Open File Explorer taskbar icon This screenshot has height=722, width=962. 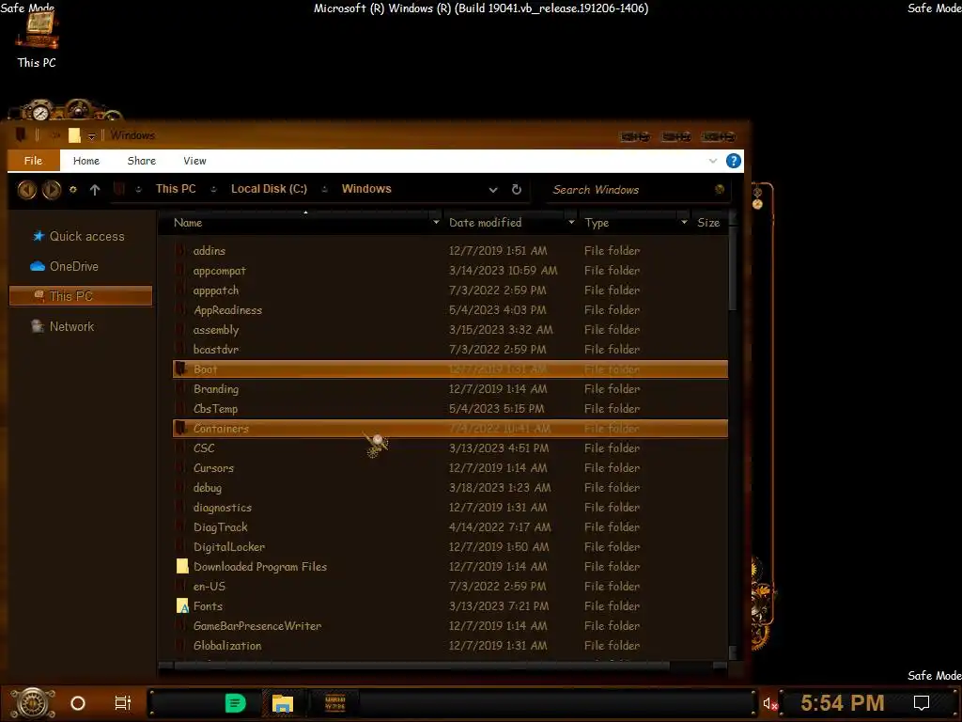[282, 703]
